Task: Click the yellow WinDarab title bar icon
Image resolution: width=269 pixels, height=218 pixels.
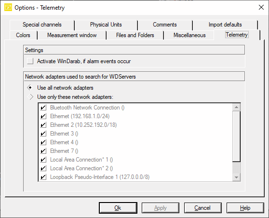Action: click(x=8, y=7)
